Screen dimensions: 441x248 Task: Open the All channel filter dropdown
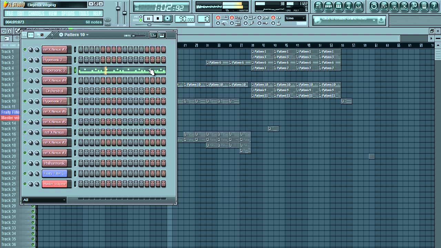click(x=44, y=200)
